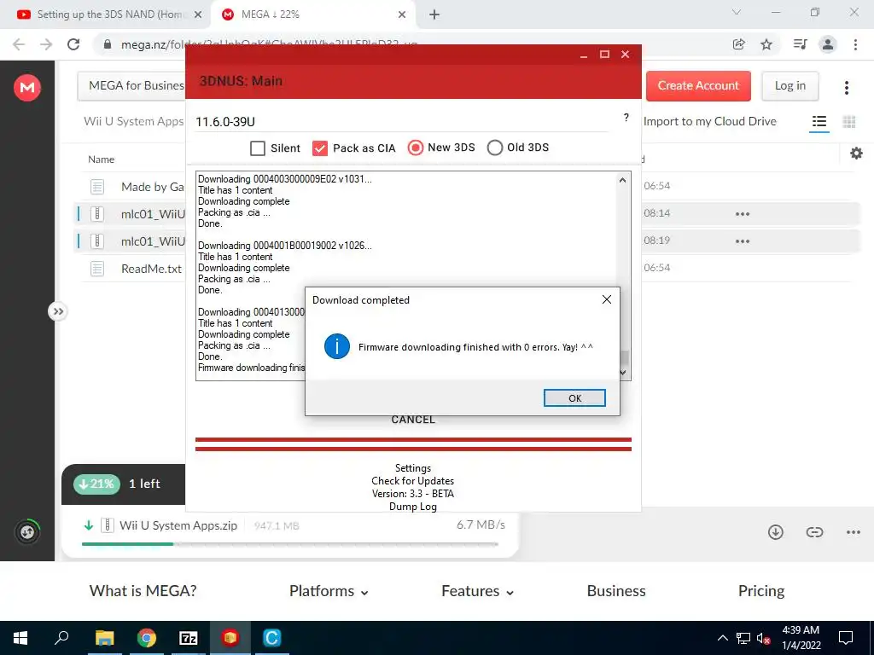
Task: Click MEGA logo in sidebar
Action: (x=27, y=88)
